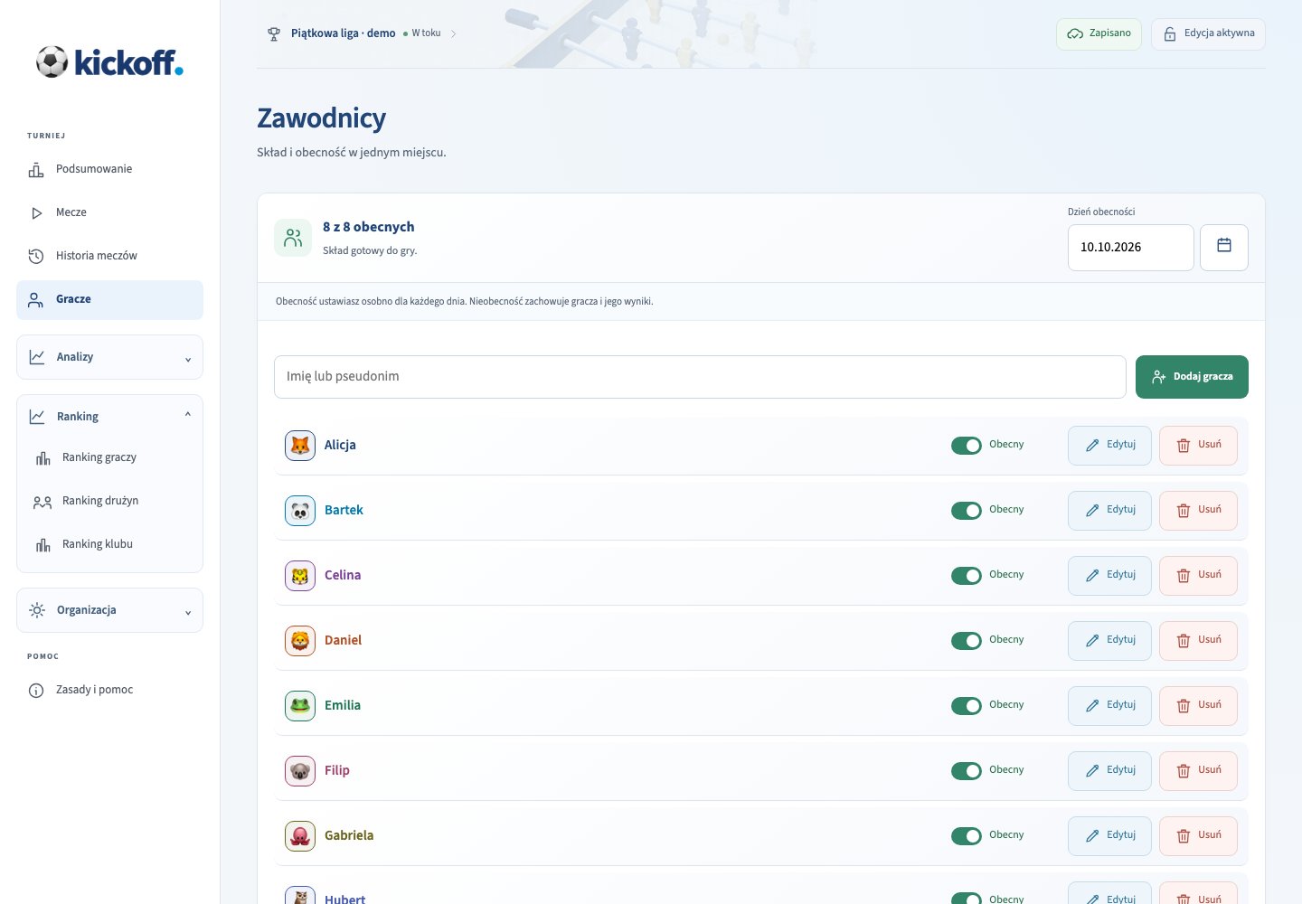Image resolution: width=1302 pixels, height=904 pixels.
Task: Expand the Analizy section
Action: coord(109,358)
